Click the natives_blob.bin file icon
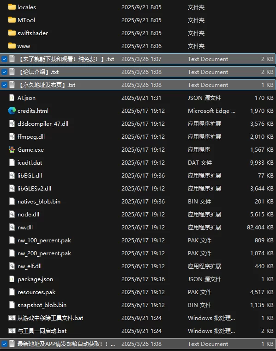 pos(12,202)
